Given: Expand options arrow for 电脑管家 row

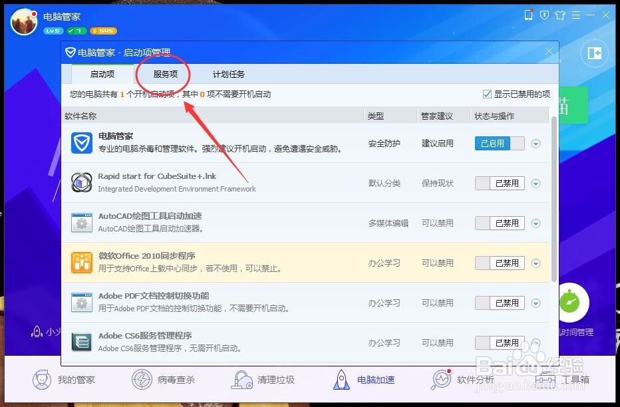Looking at the screenshot, I should (x=536, y=144).
